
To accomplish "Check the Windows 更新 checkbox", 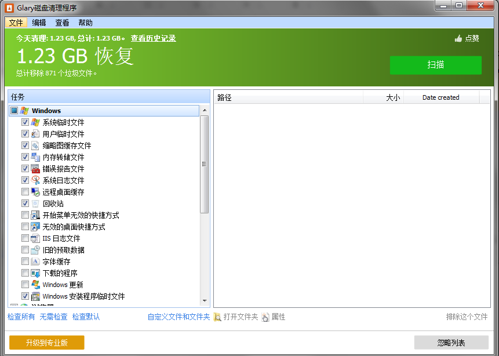I will pyautogui.click(x=25, y=284).
